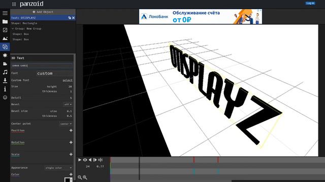Zoom out the timeline

pos(80,177)
